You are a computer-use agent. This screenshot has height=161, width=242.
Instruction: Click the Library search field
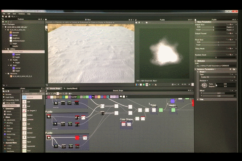tap(31, 91)
